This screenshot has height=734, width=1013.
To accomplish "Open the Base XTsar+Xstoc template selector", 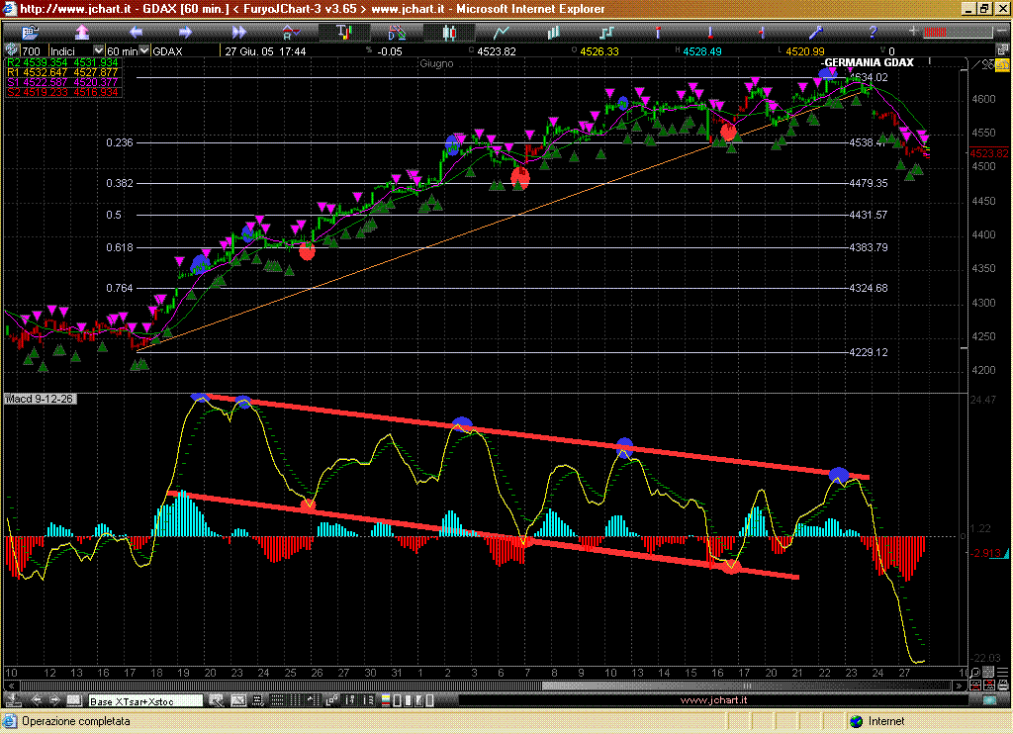I will [x=145, y=700].
